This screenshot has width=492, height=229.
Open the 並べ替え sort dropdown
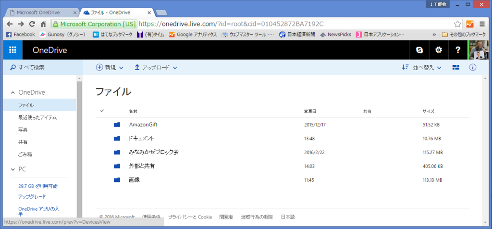pos(422,67)
